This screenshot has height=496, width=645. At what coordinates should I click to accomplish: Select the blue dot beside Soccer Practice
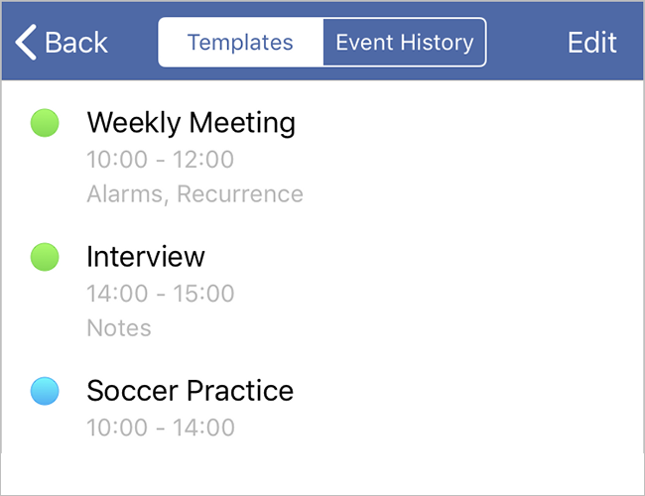click(x=45, y=391)
